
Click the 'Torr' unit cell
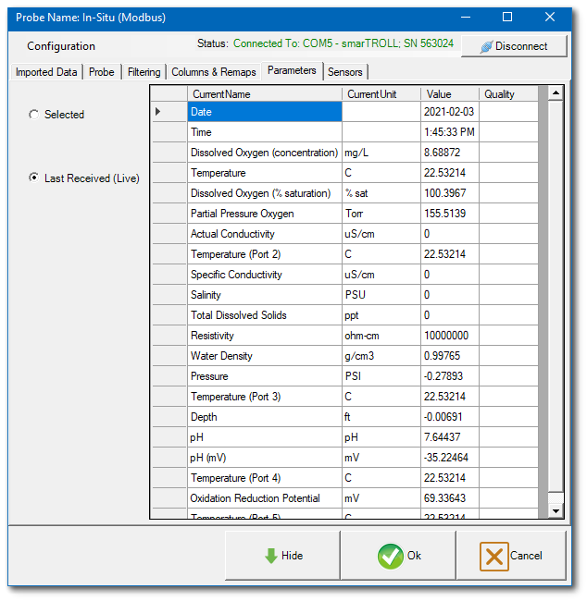tap(381, 214)
